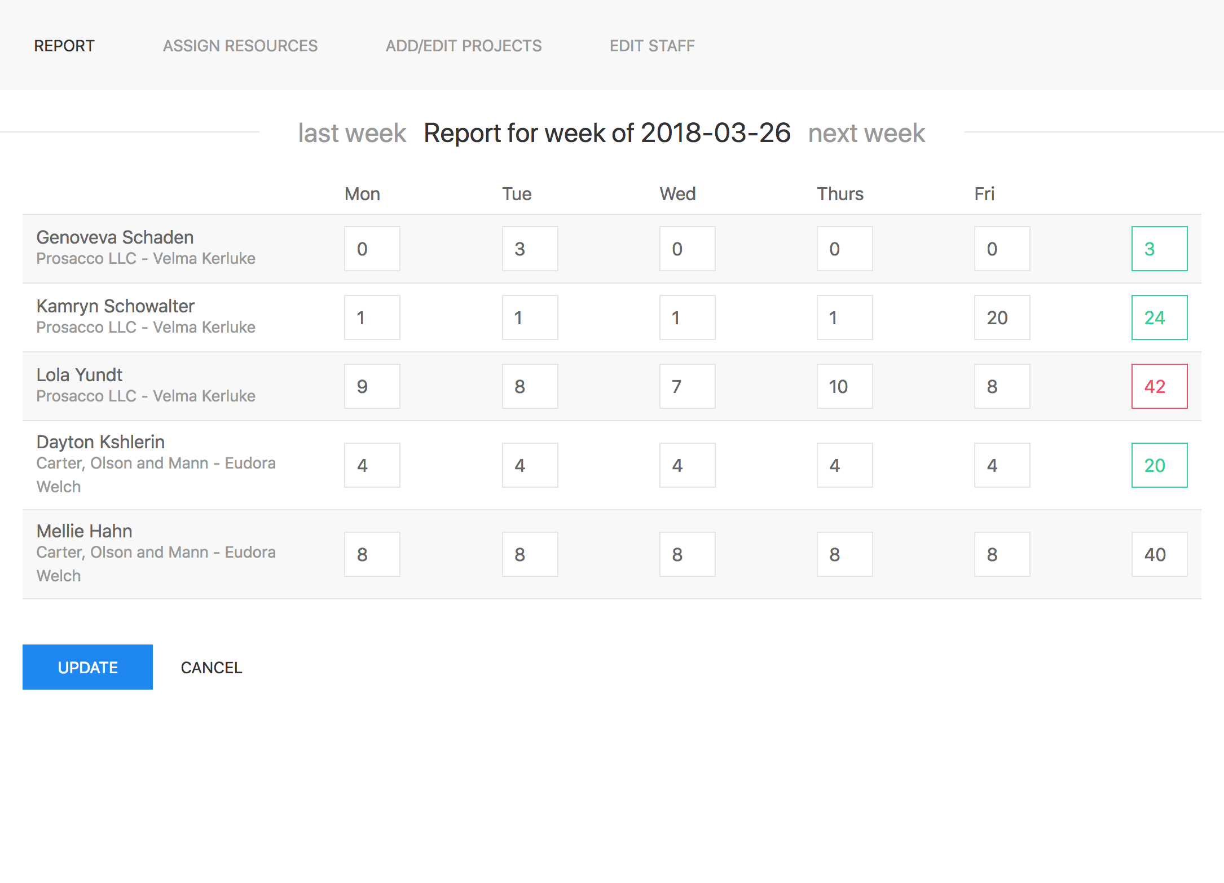The width and height of the screenshot is (1224, 883).
Task: Click the Wed column header
Action: 677,194
